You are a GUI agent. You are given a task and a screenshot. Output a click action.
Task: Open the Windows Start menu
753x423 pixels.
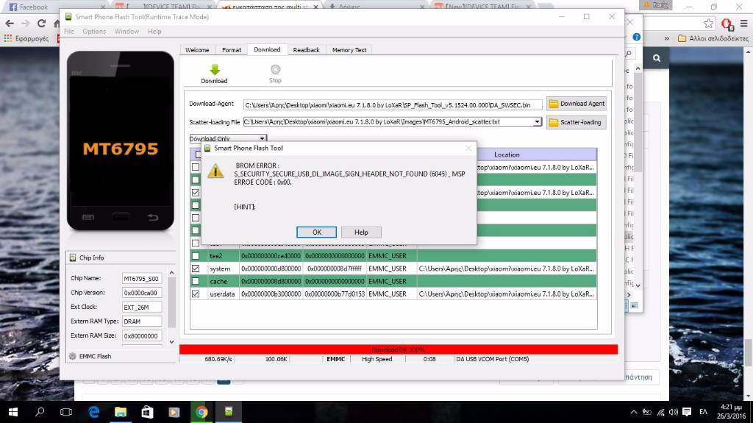pyautogui.click(x=13, y=412)
